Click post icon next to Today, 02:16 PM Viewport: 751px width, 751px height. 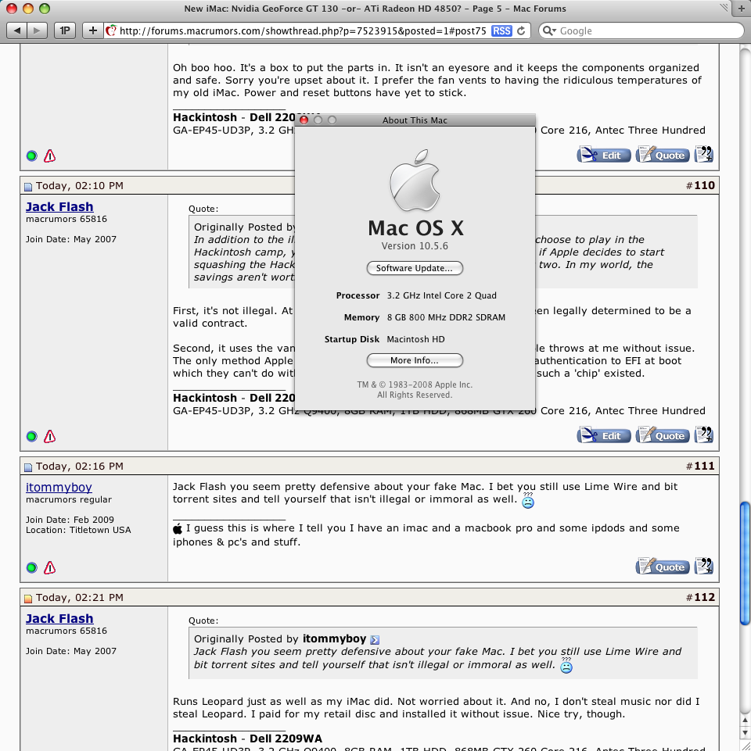[28, 467]
